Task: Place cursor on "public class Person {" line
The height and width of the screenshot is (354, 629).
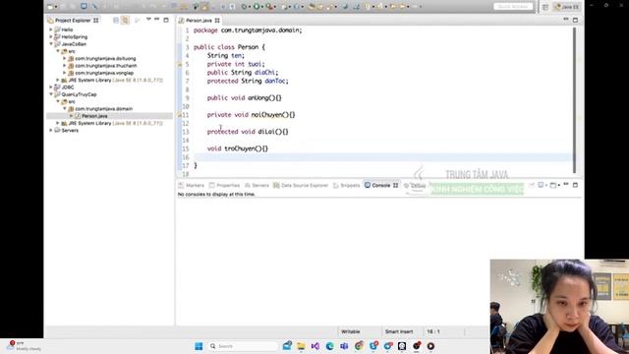Action: pos(229,47)
